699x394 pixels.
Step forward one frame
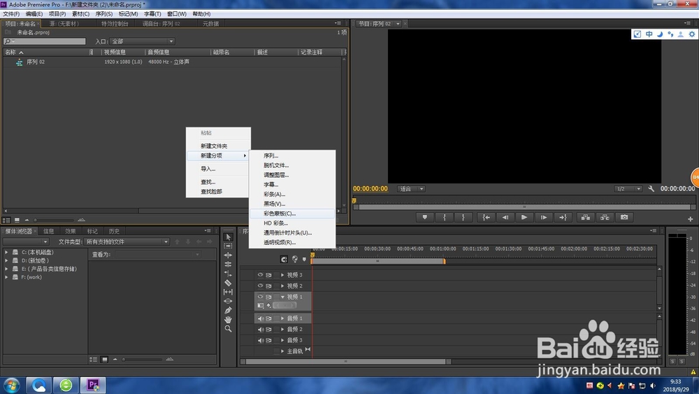pyautogui.click(x=543, y=218)
